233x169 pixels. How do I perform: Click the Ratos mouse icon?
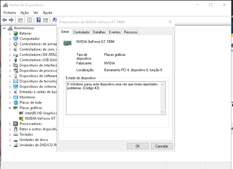click(16, 129)
